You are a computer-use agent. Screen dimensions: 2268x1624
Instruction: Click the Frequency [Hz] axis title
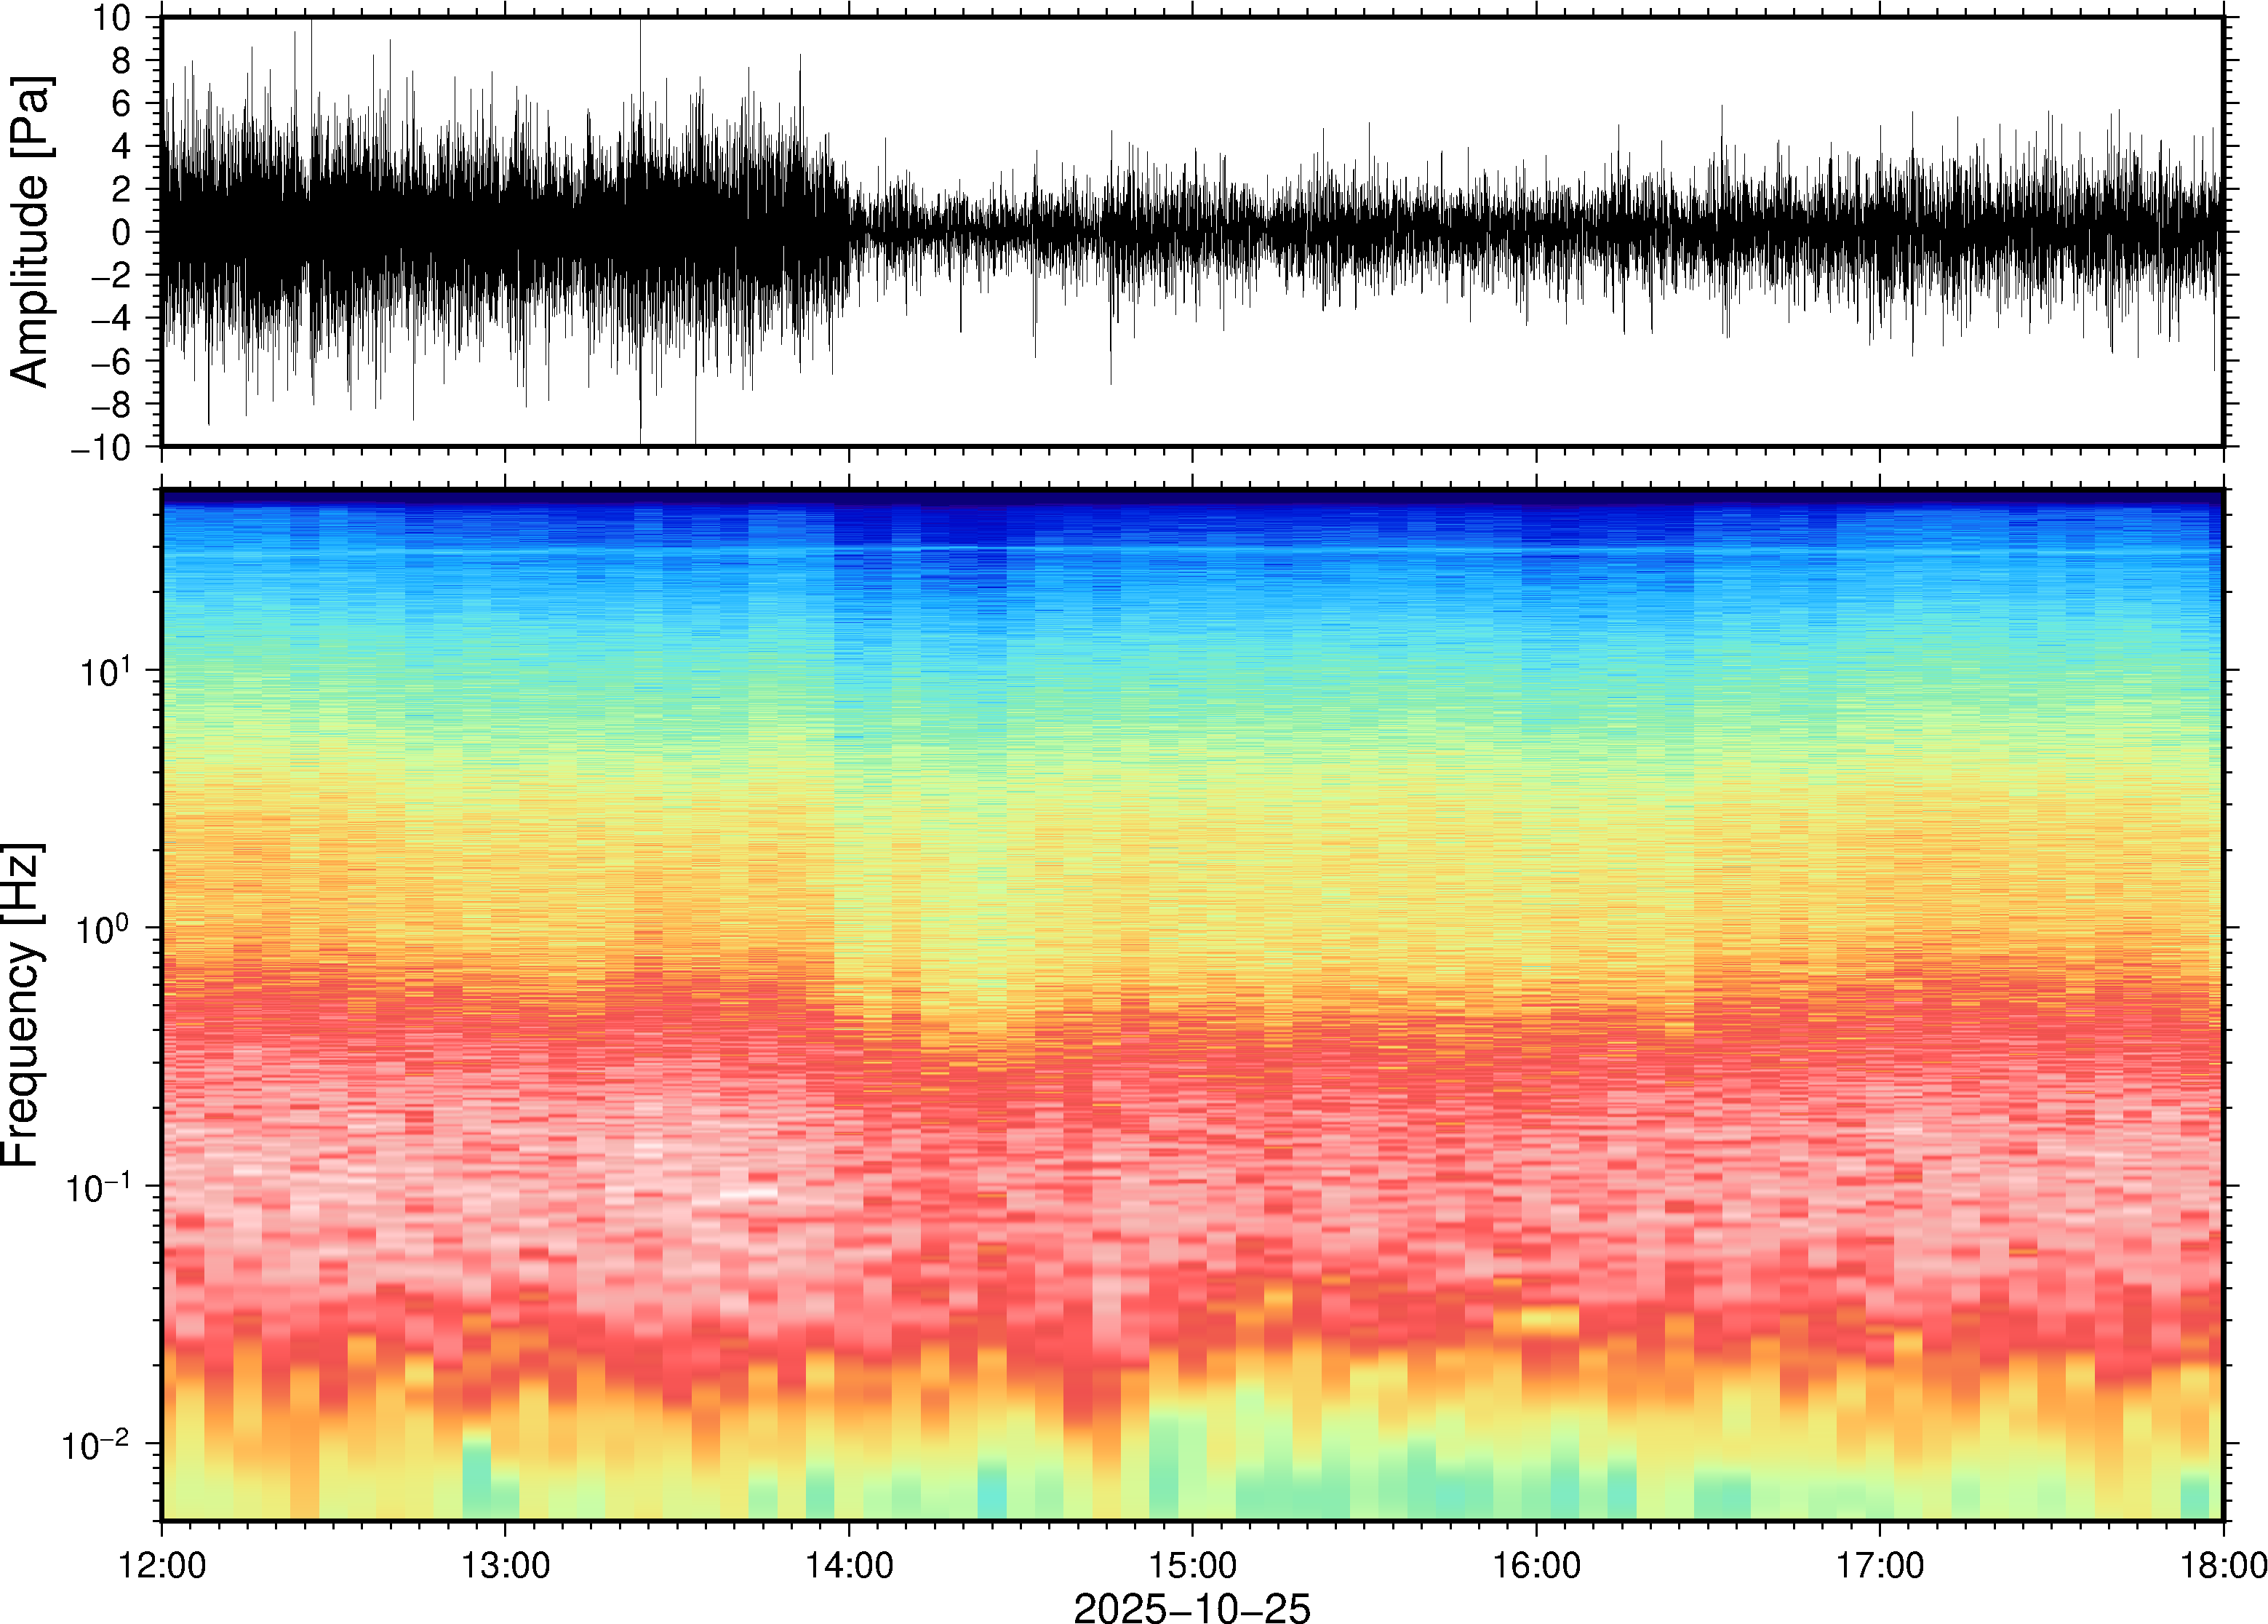pyautogui.click(x=22, y=1005)
